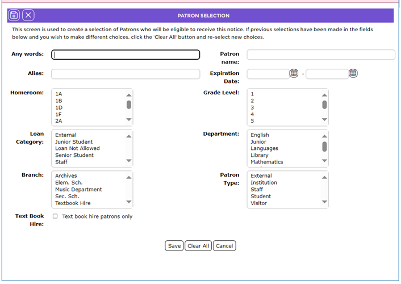Screen dimensions: 401x284
Task: Select homeroom 2A
Action: pos(59,121)
